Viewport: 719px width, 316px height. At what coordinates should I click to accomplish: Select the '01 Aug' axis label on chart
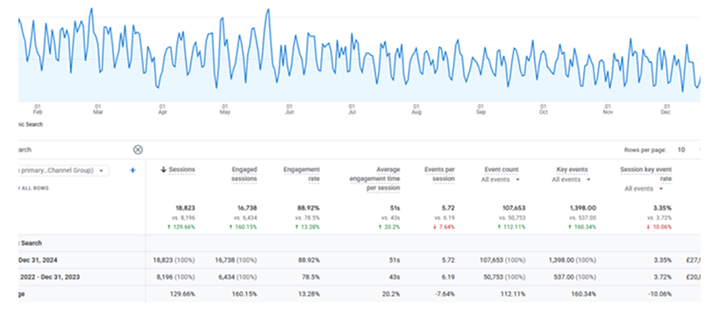[416, 109]
